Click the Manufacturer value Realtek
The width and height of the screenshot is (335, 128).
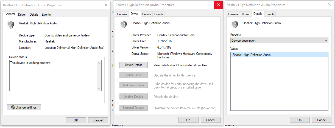50,41
